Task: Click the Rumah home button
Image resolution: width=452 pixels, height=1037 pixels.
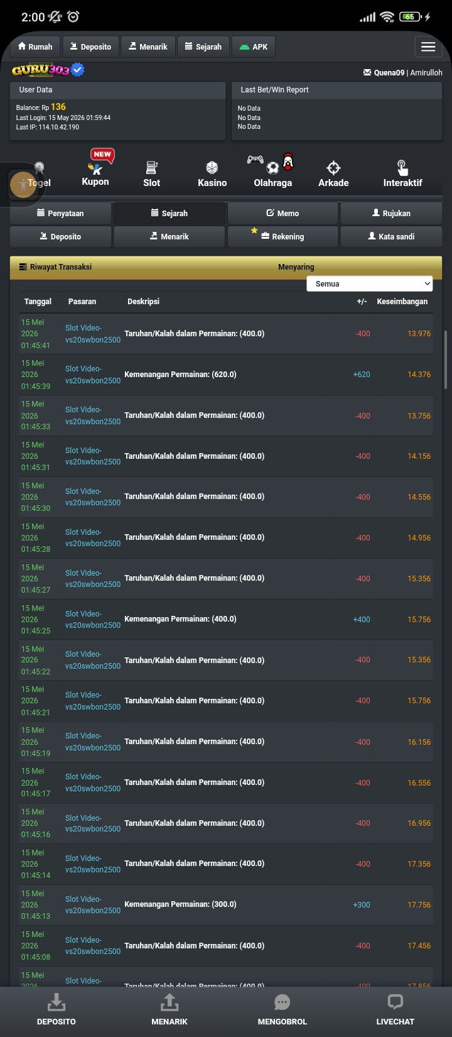Action: coord(35,47)
